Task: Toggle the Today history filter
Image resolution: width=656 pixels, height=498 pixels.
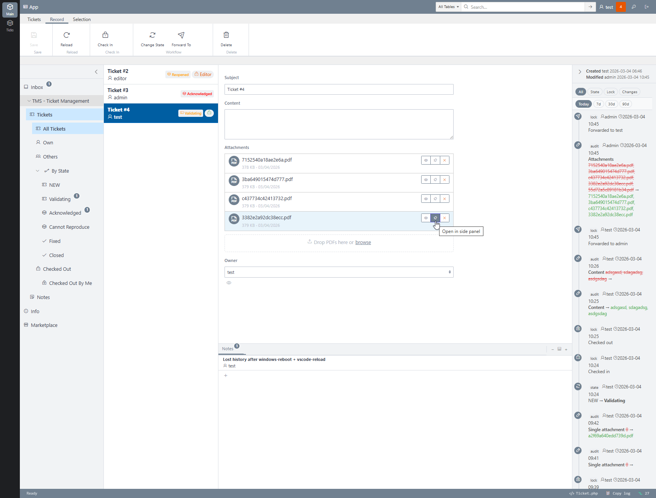Action: (x=583, y=104)
